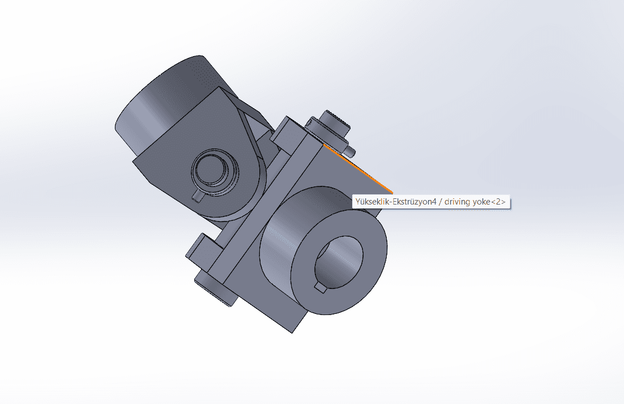The width and height of the screenshot is (624, 404).
Task: Click the small pin tip beside the top cap
Action: [x=350, y=151]
